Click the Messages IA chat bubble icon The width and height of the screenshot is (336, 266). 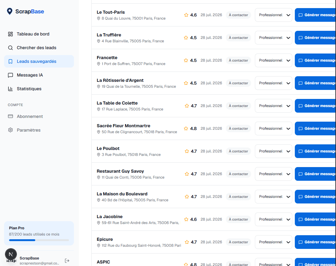coord(10,75)
